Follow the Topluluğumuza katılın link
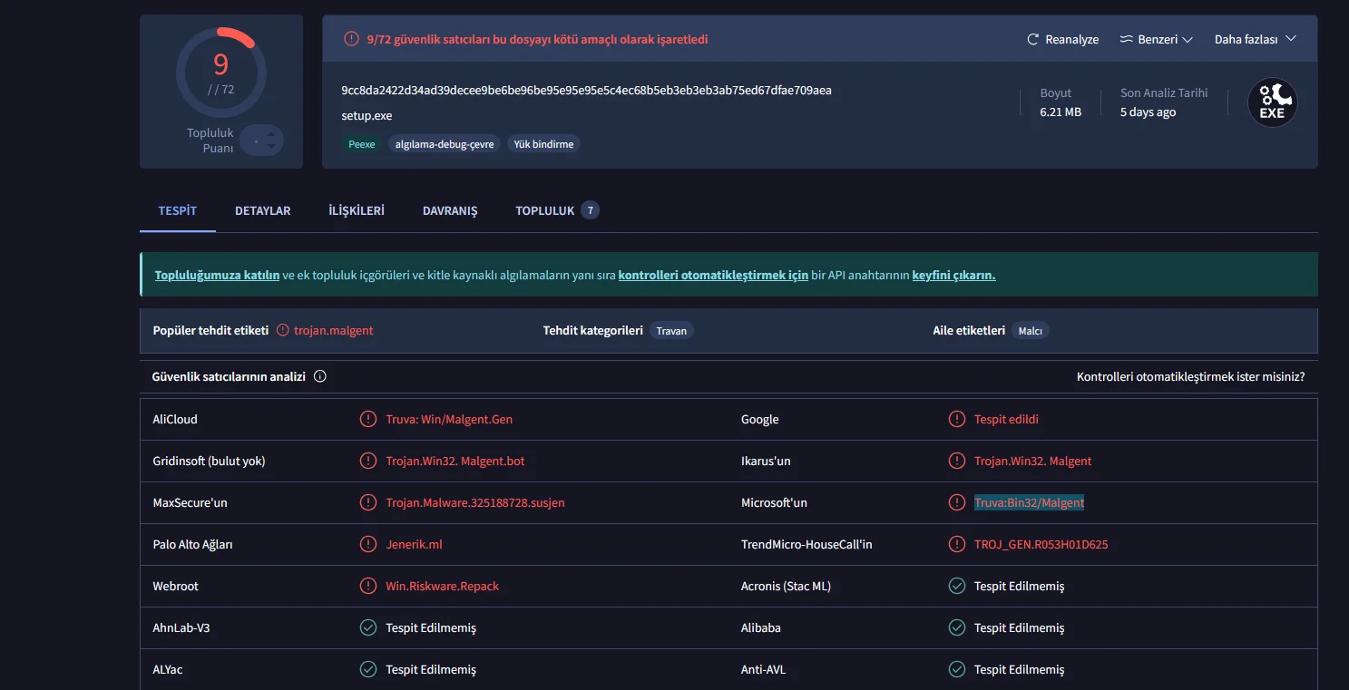This screenshot has width=1349, height=690. point(217,275)
